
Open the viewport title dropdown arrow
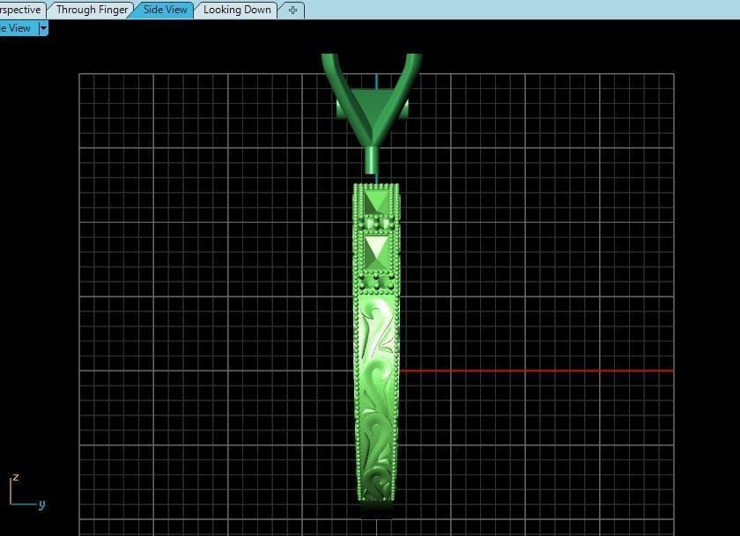(x=43, y=28)
